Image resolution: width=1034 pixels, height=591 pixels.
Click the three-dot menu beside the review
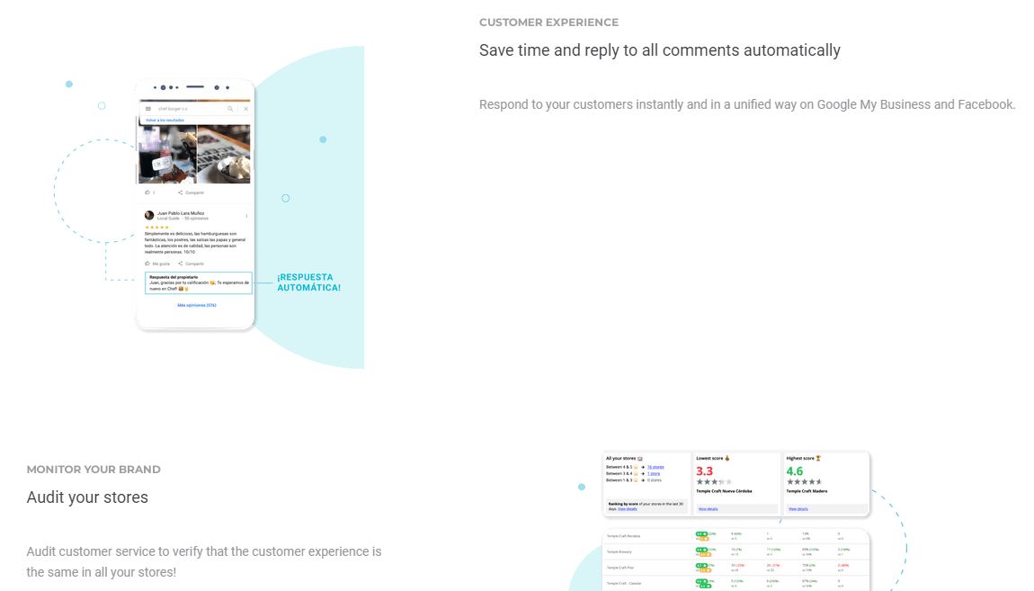(x=246, y=216)
